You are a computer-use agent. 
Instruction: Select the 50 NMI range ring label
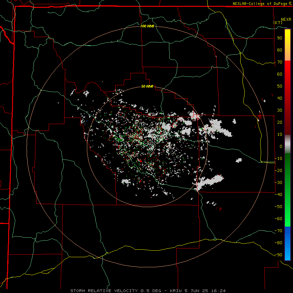(147, 86)
